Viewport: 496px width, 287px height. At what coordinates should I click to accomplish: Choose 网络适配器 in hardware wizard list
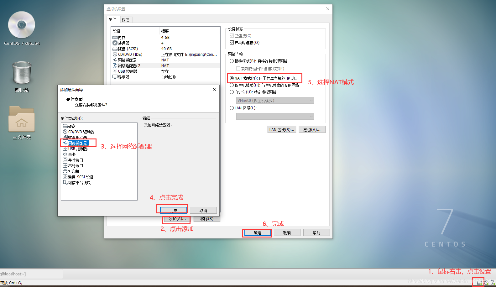76,143
